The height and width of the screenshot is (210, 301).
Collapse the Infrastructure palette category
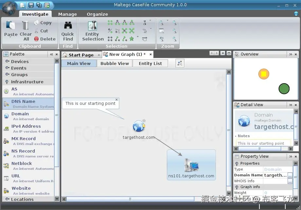pos(7,82)
